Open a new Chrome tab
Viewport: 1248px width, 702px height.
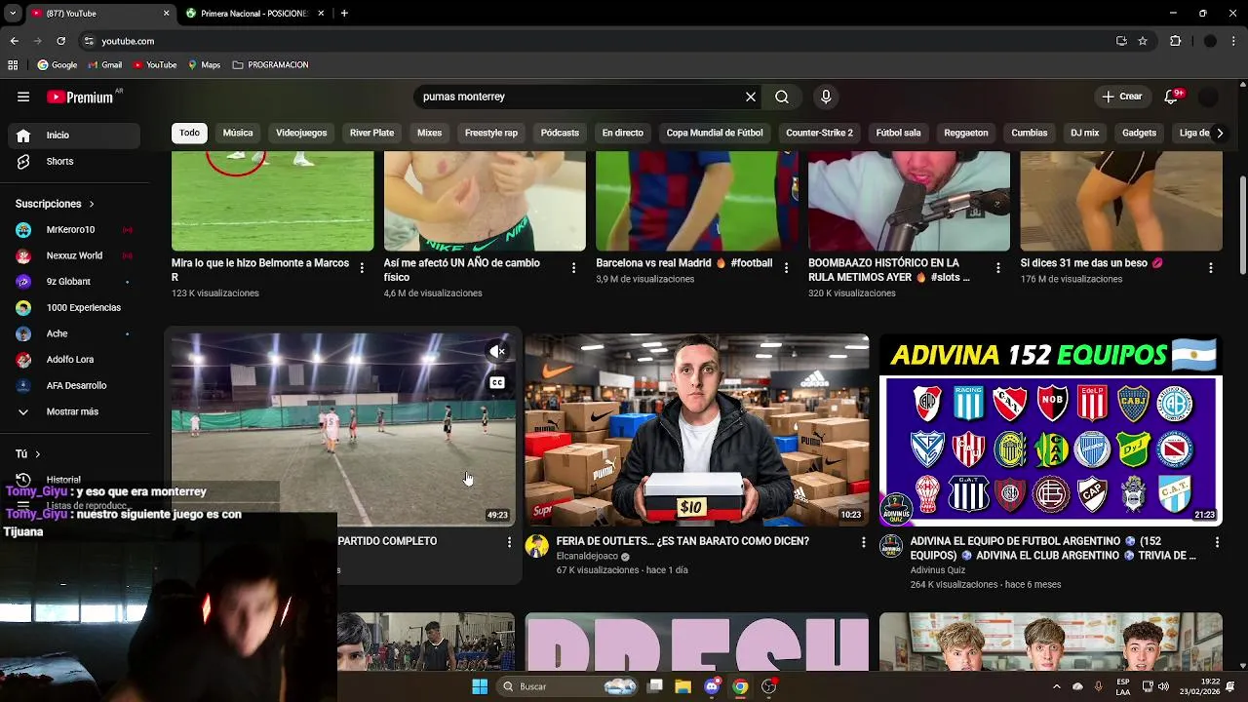pyautogui.click(x=344, y=14)
